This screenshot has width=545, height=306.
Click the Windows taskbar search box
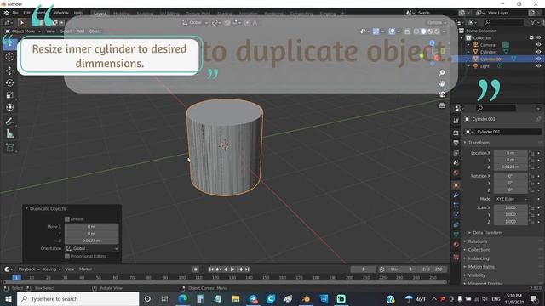click(x=77, y=298)
